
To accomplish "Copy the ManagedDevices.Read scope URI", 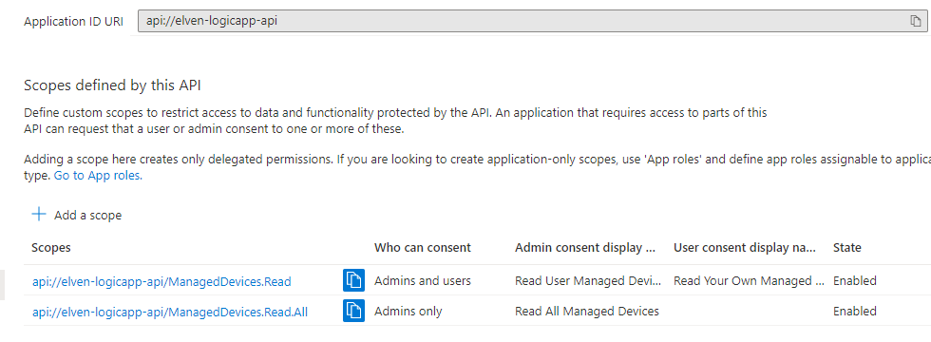I will 353,280.
